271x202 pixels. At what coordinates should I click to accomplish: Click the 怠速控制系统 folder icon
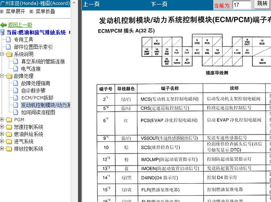(9, 127)
